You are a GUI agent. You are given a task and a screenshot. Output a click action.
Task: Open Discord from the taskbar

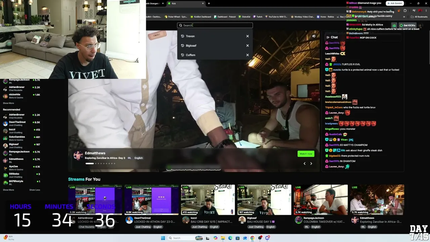pyautogui.click(x=267, y=238)
